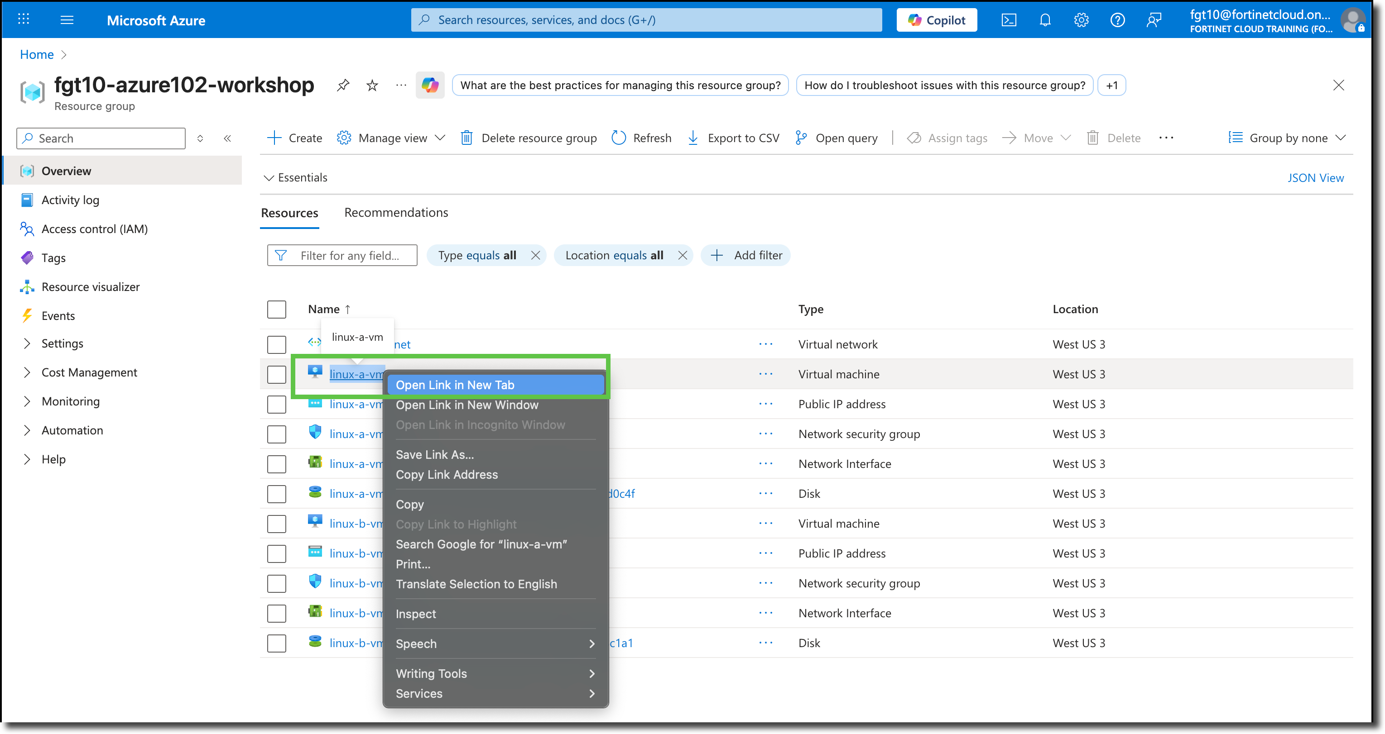
Task: Open the Activity log
Action: coord(69,200)
